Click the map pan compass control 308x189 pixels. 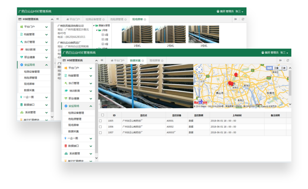[199, 70]
